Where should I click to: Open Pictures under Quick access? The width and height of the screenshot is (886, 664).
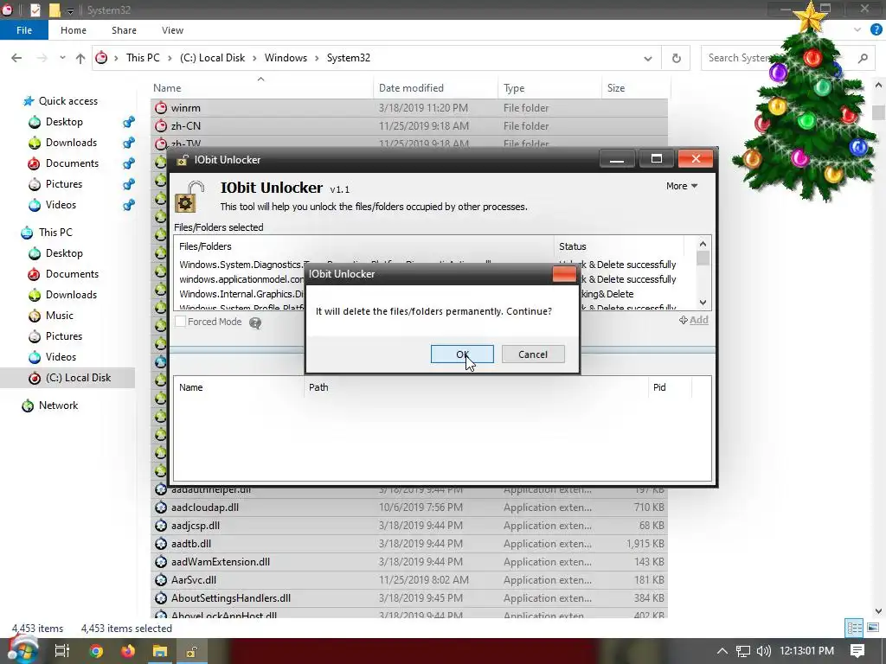click(x=64, y=184)
